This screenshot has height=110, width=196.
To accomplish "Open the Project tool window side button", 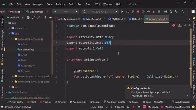I will [x=2, y=21].
